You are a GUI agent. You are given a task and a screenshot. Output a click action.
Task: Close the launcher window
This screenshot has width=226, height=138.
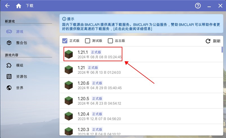220,6
